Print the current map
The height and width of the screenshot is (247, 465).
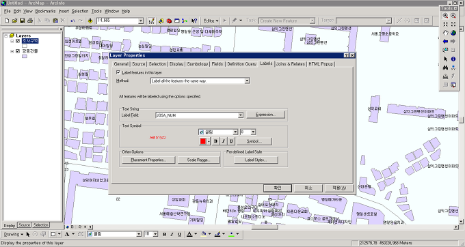click(x=30, y=20)
